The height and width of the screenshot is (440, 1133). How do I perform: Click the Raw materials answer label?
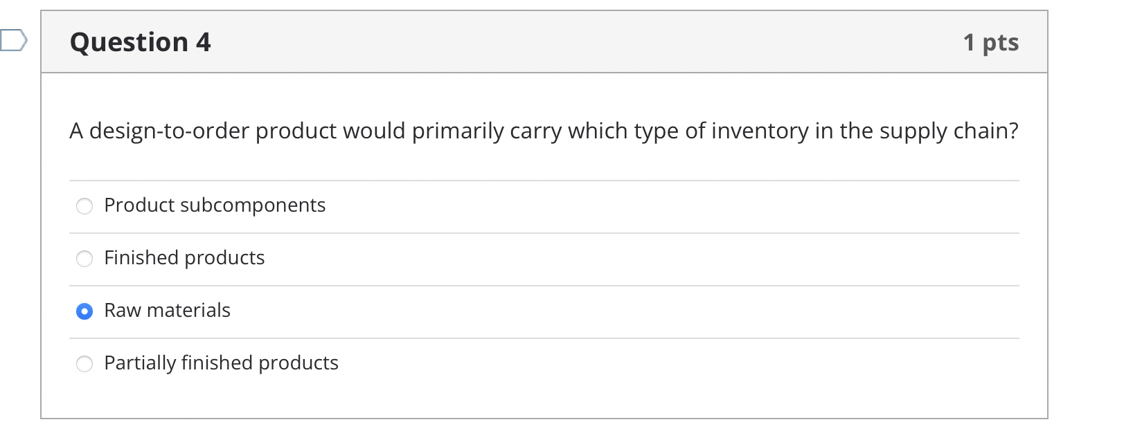(x=167, y=311)
